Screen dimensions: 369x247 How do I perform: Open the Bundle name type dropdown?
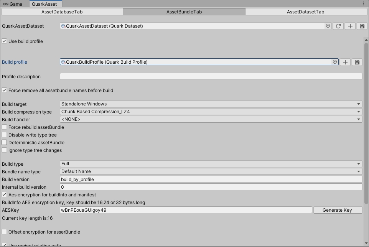(x=211, y=171)
